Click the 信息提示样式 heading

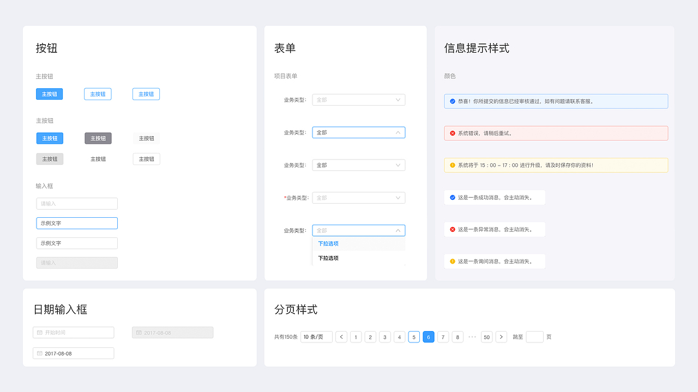tap(477, 48)
